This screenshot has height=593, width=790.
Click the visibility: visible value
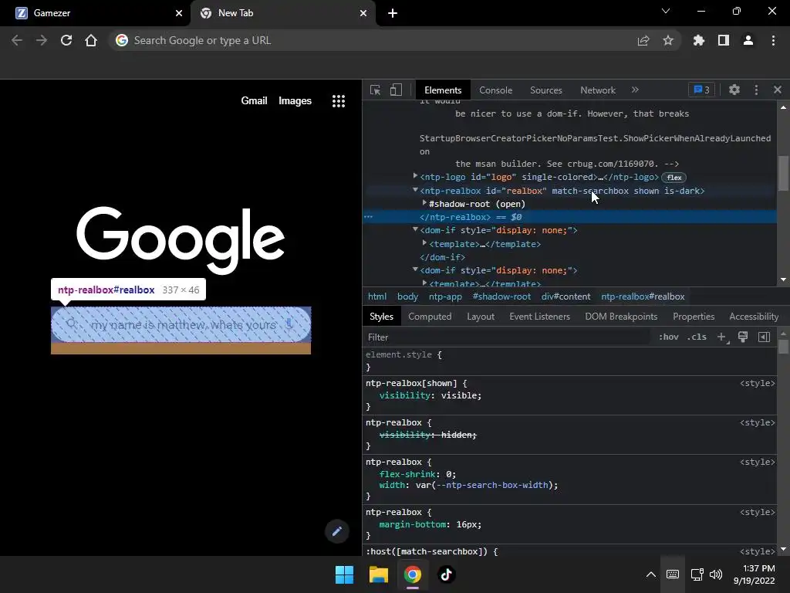point(461,395)
